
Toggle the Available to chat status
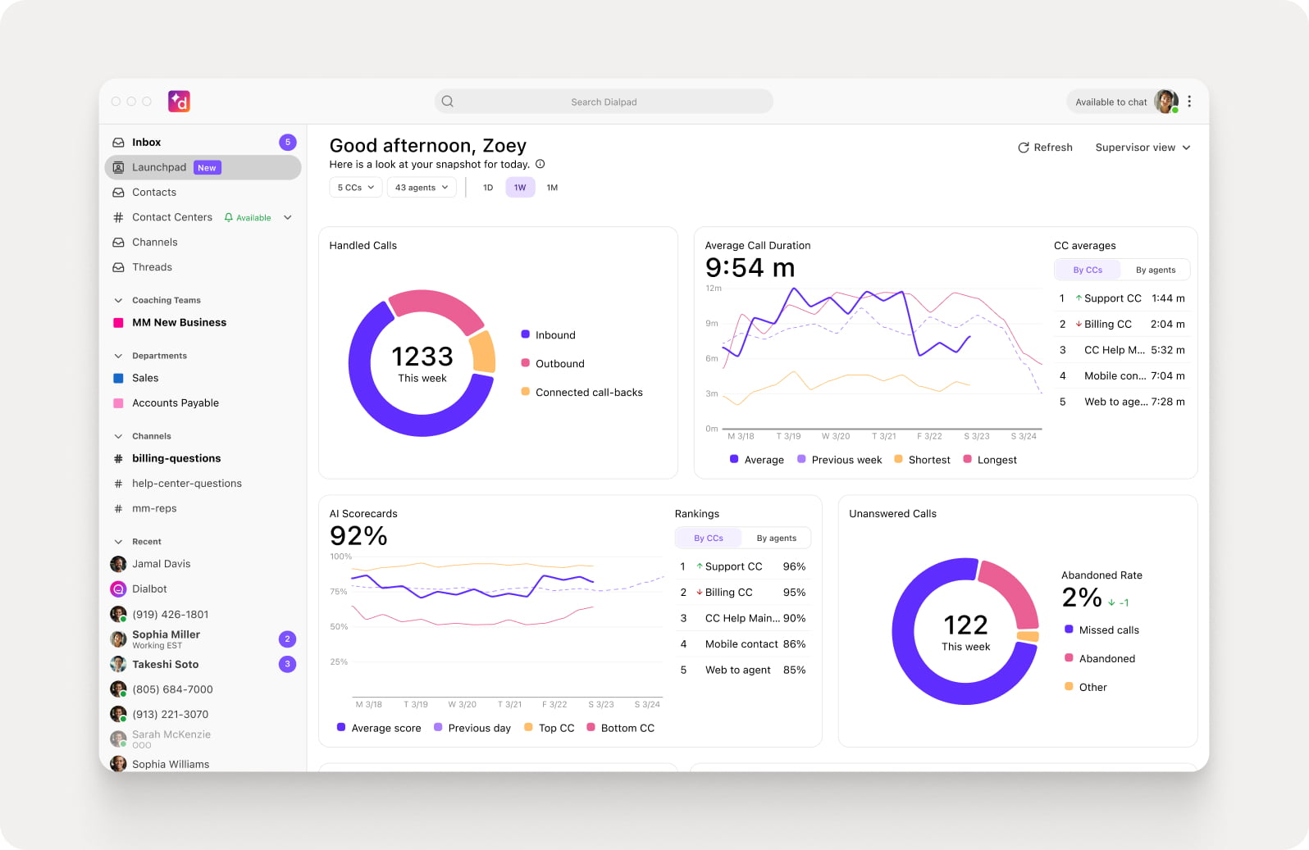1111,102
